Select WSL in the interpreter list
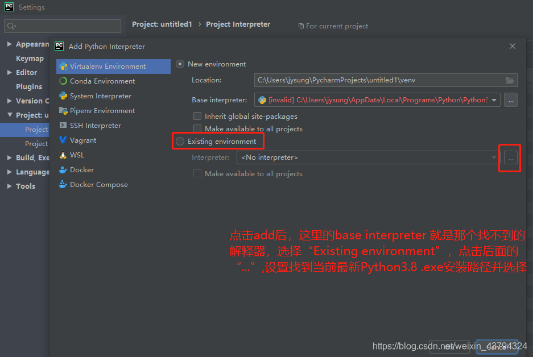Viewport: 533px width, 357px height. 113,155
